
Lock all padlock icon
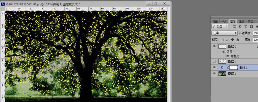(238, 40)
